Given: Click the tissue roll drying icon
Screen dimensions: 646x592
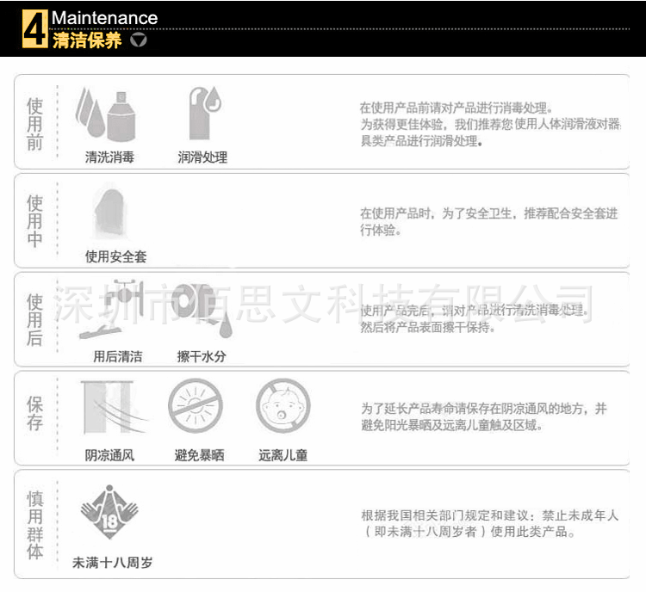Looking at the screenshot, I should (x=202, y=309).
